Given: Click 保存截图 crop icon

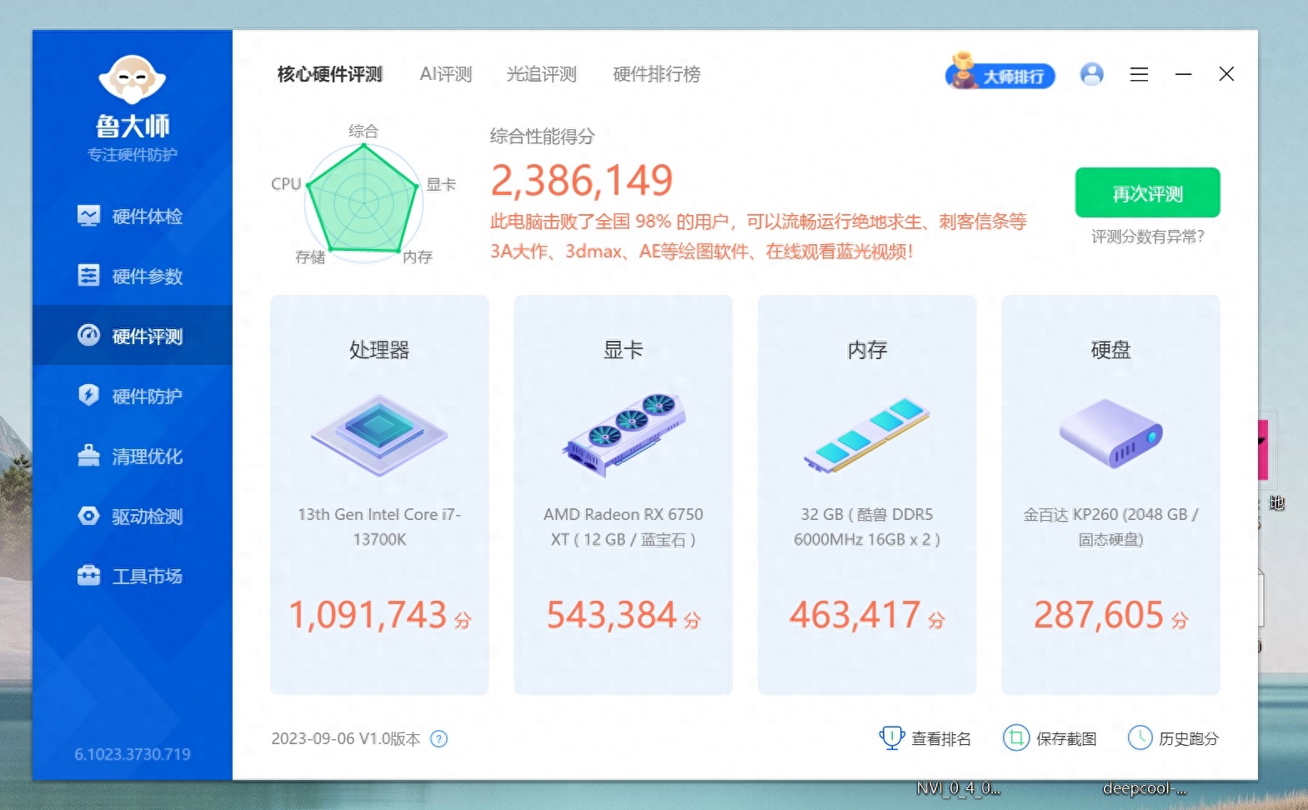Looking at the screenshot, I should [1015, 738].
